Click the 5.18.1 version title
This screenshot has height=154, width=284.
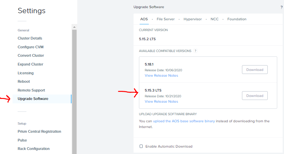point(149,64)
